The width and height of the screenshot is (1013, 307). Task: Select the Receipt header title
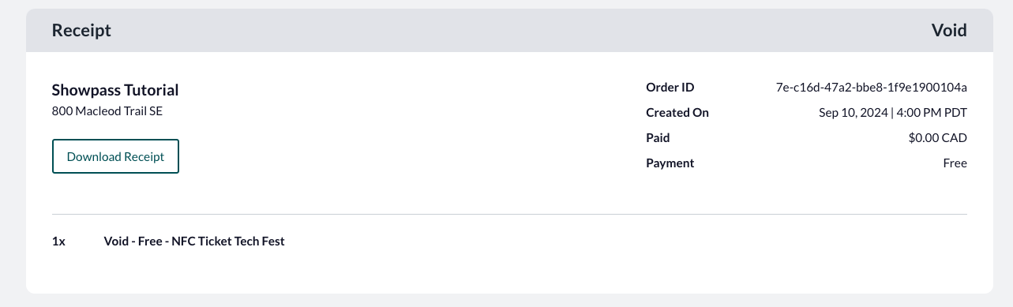[x=81, y=31]
